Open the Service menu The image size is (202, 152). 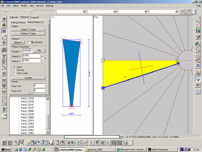(x=40, y=6)
